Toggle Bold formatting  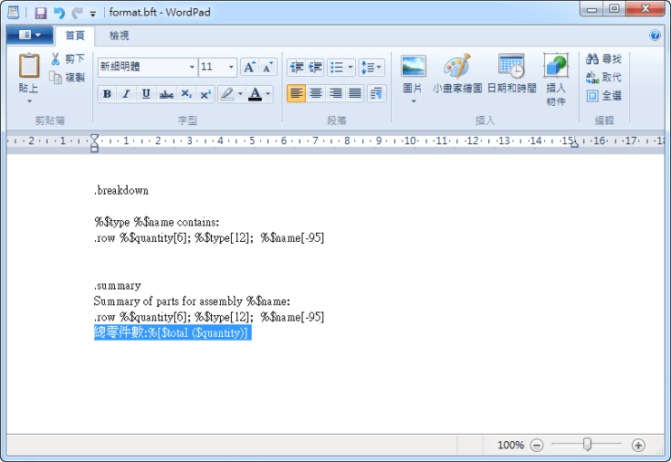pos(107,94)
